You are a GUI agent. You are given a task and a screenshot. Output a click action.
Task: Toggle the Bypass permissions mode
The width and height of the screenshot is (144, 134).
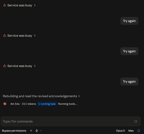(x=14, y=131)
